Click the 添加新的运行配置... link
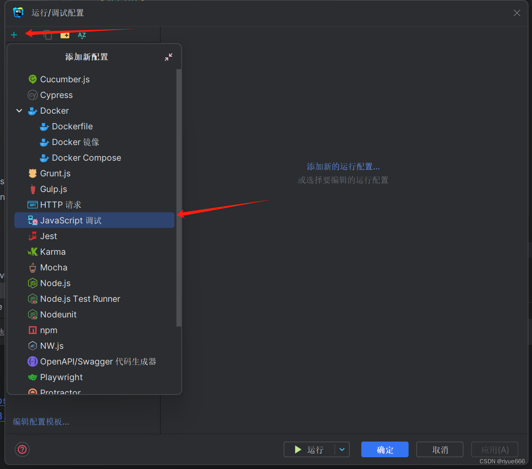 343,166
